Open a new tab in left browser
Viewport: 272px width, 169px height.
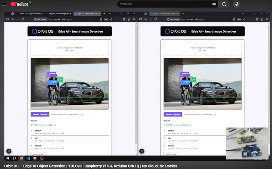point(104,14)
